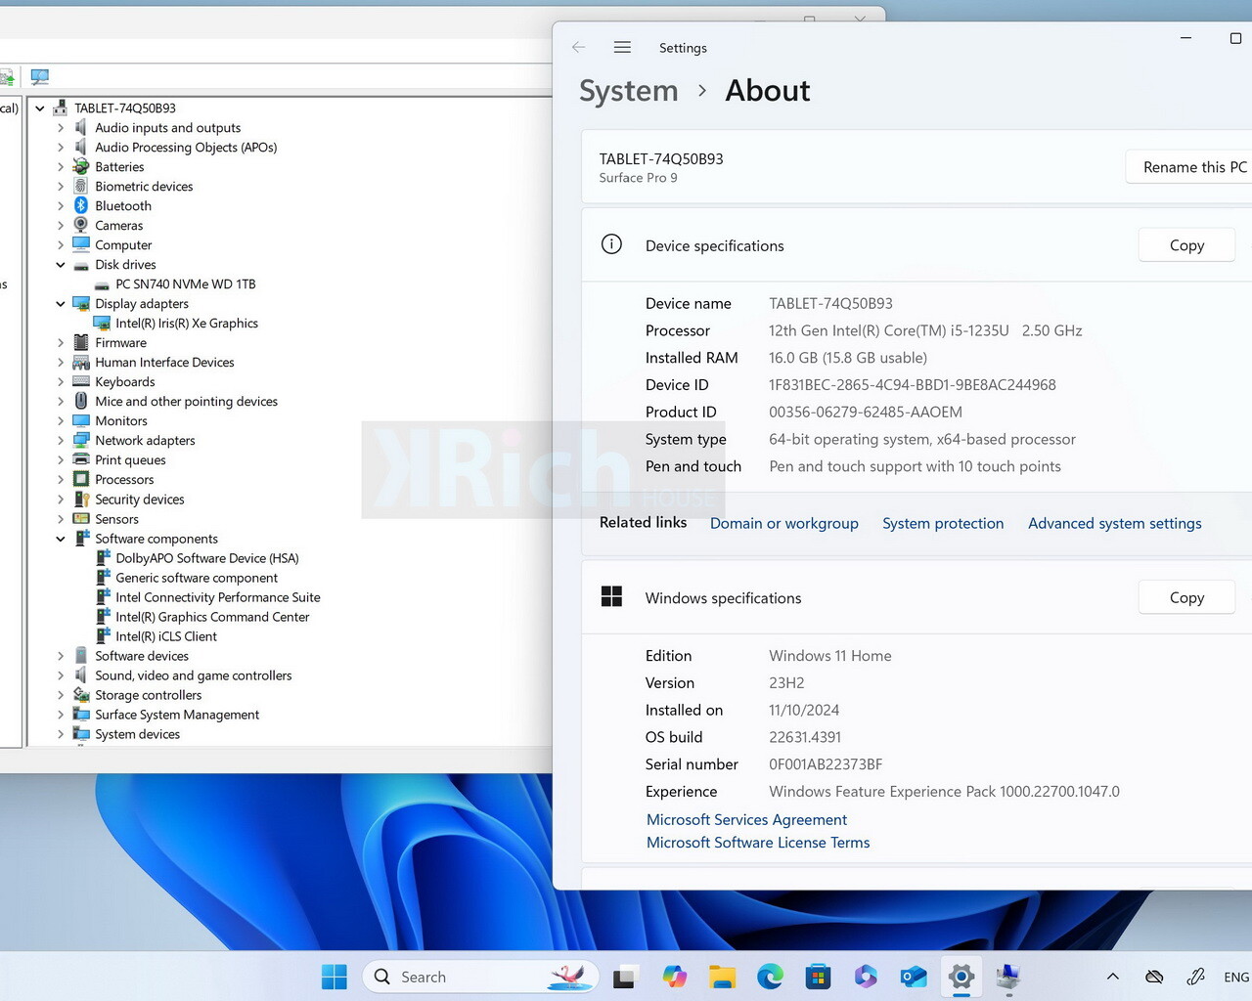Select DolbyAPO Software Device (HSA)
1252x1001 pixels.
207,558
